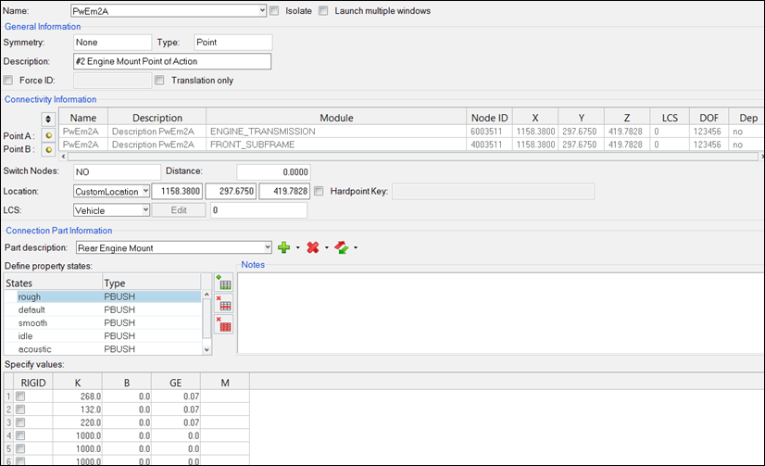Tick the RIGID checkbox in row 1
Screen dimensions: 765x466
pos(20,397)
